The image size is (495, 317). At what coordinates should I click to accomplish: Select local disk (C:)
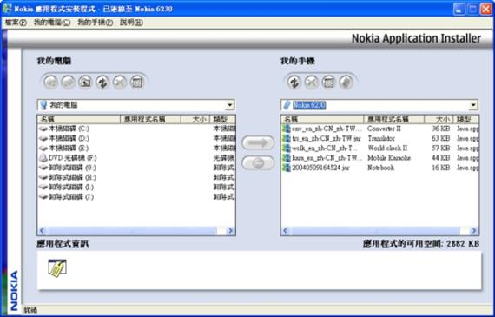point(64,129)
